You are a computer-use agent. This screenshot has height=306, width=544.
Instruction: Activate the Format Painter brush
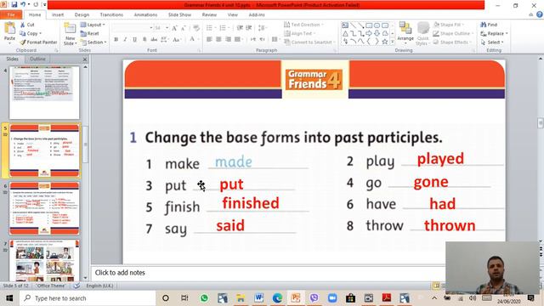pos(38,42)
